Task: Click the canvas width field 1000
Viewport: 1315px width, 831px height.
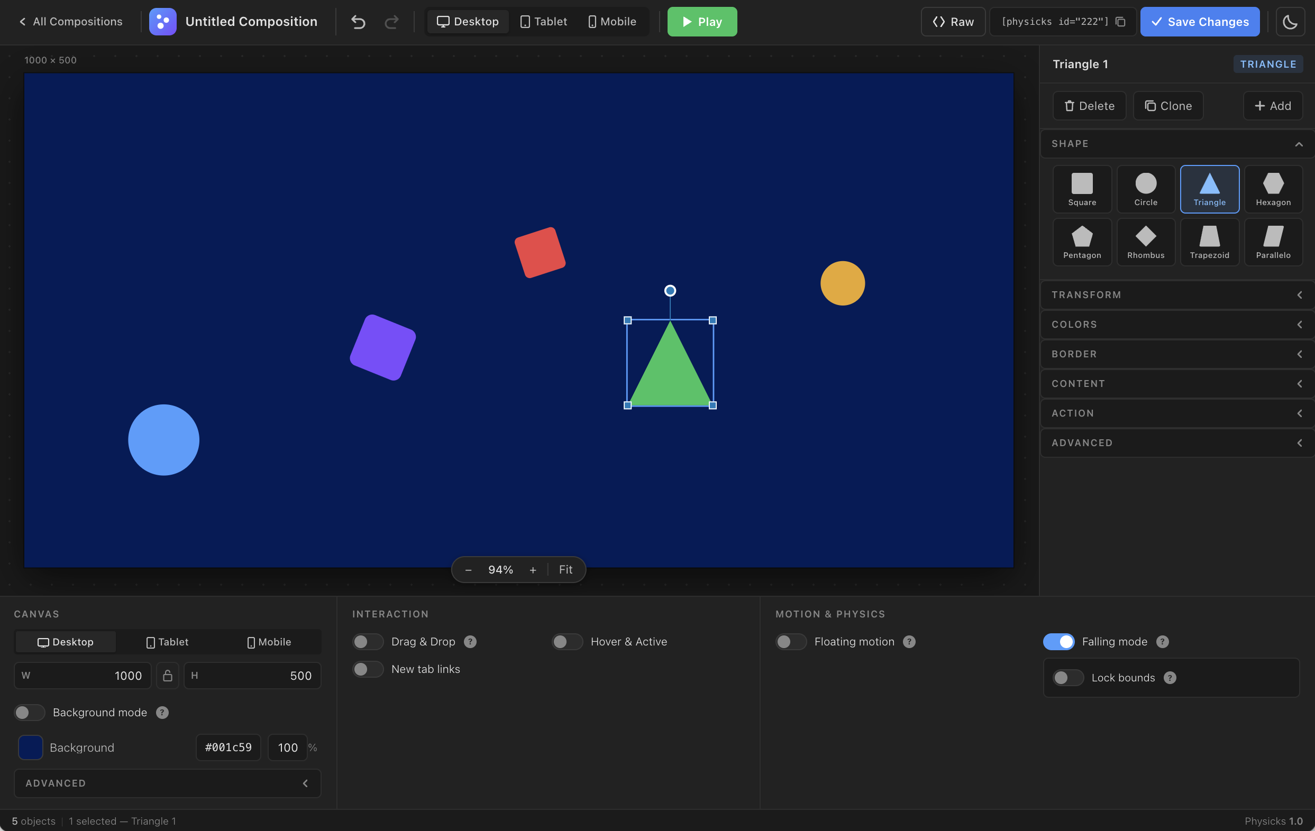Action: 83,676
